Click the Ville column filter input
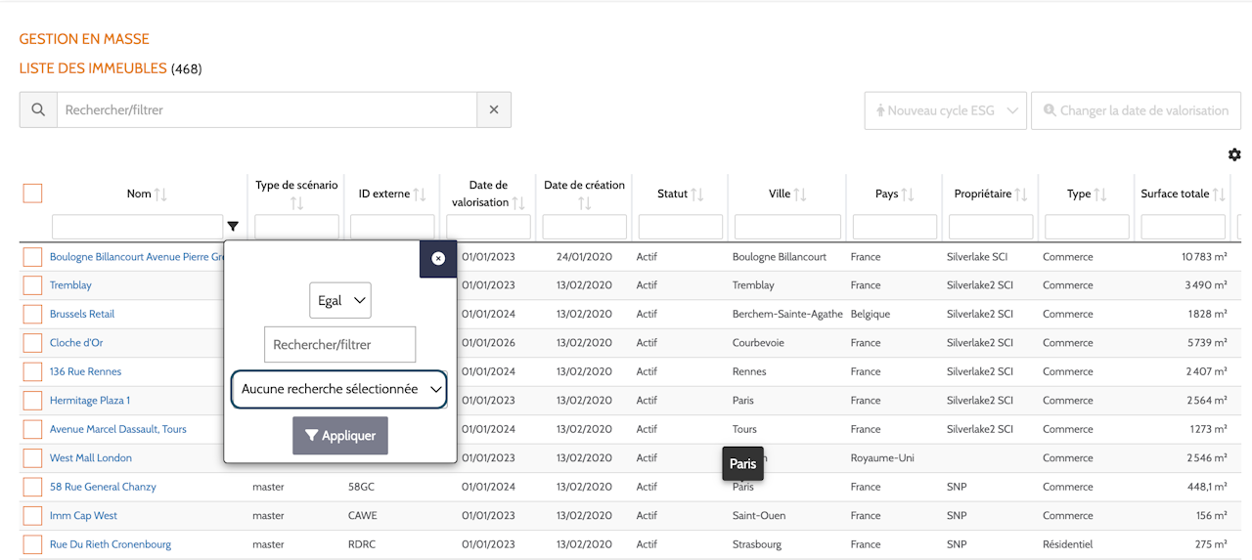 pyautogui.click(x=787, y=227)
